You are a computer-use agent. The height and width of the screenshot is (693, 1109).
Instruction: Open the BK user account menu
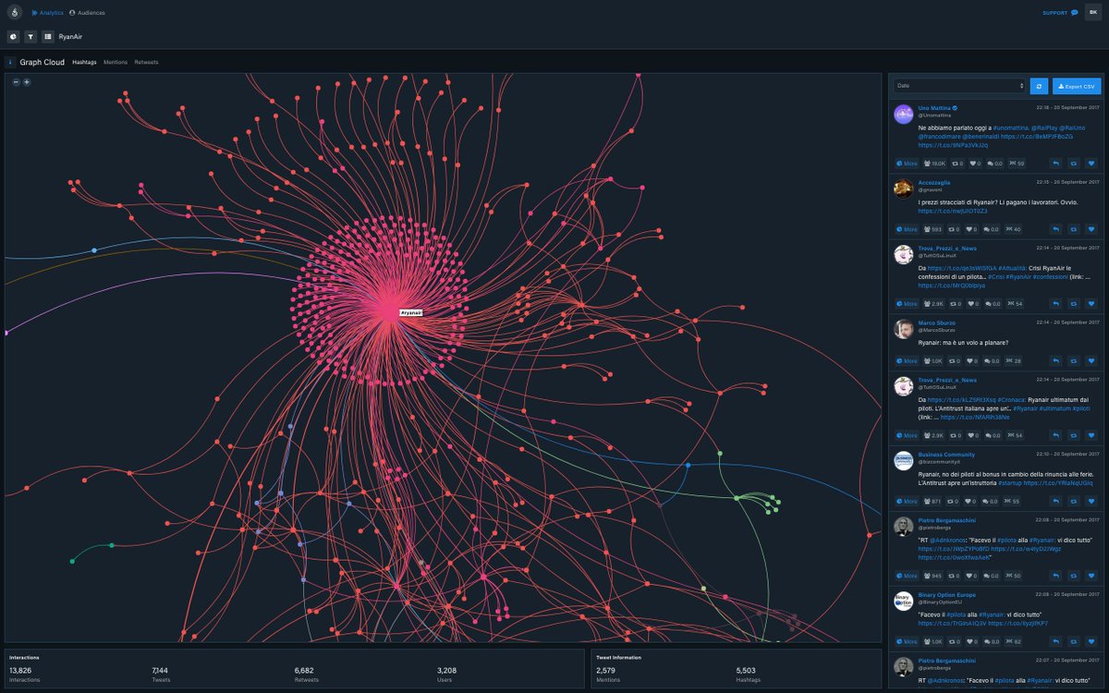tap(1092, 13)
